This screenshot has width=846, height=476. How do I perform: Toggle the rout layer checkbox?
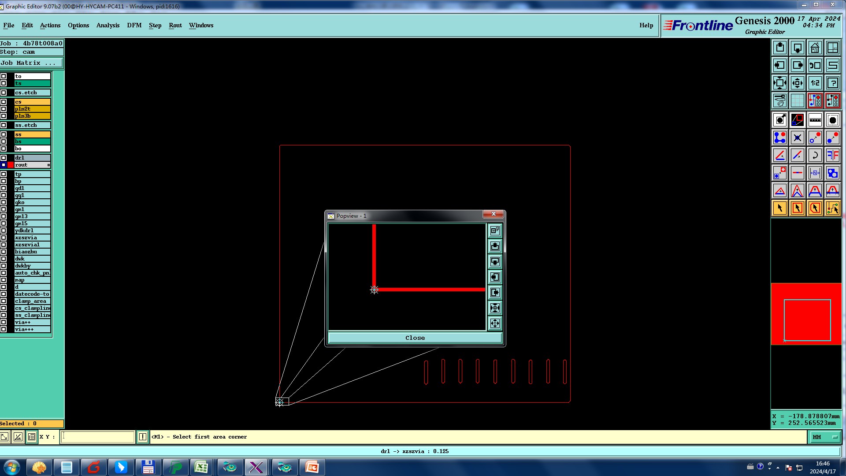point(4,165)
